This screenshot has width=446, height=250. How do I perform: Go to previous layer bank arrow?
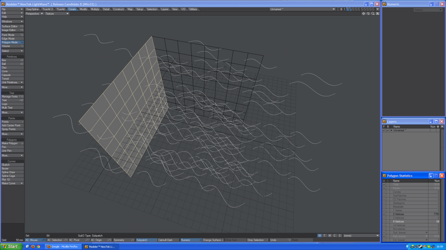338,9
